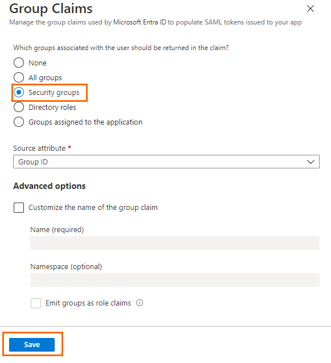Click the 'Security groups' label text
The height and width of the screenshot is (363, 331).
pyautogui.click(x=54, y=93)
